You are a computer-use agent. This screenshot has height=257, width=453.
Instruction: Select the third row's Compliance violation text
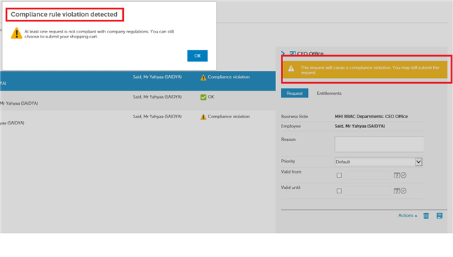pos(229,117)
